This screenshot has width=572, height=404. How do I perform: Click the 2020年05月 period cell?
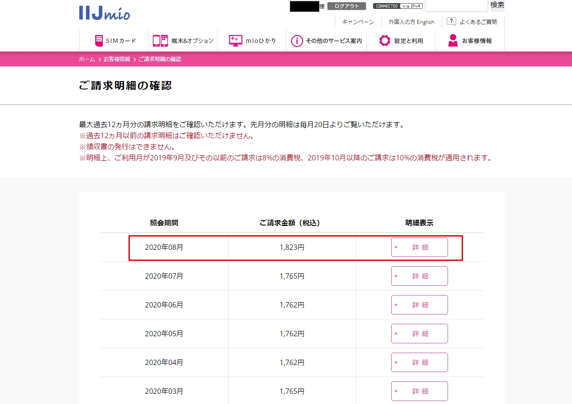tap(164, 334)
